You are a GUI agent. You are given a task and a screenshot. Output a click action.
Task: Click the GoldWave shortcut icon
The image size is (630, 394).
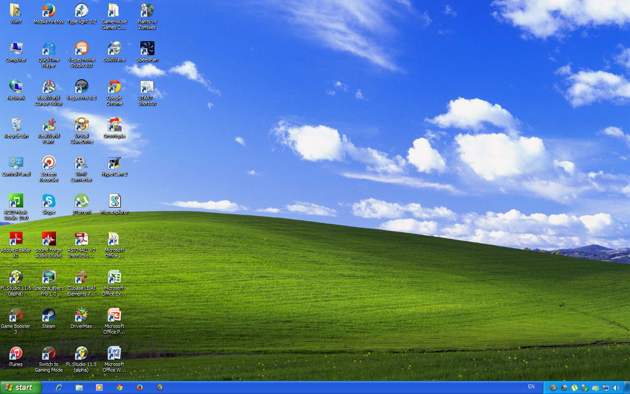coord(114,52)
